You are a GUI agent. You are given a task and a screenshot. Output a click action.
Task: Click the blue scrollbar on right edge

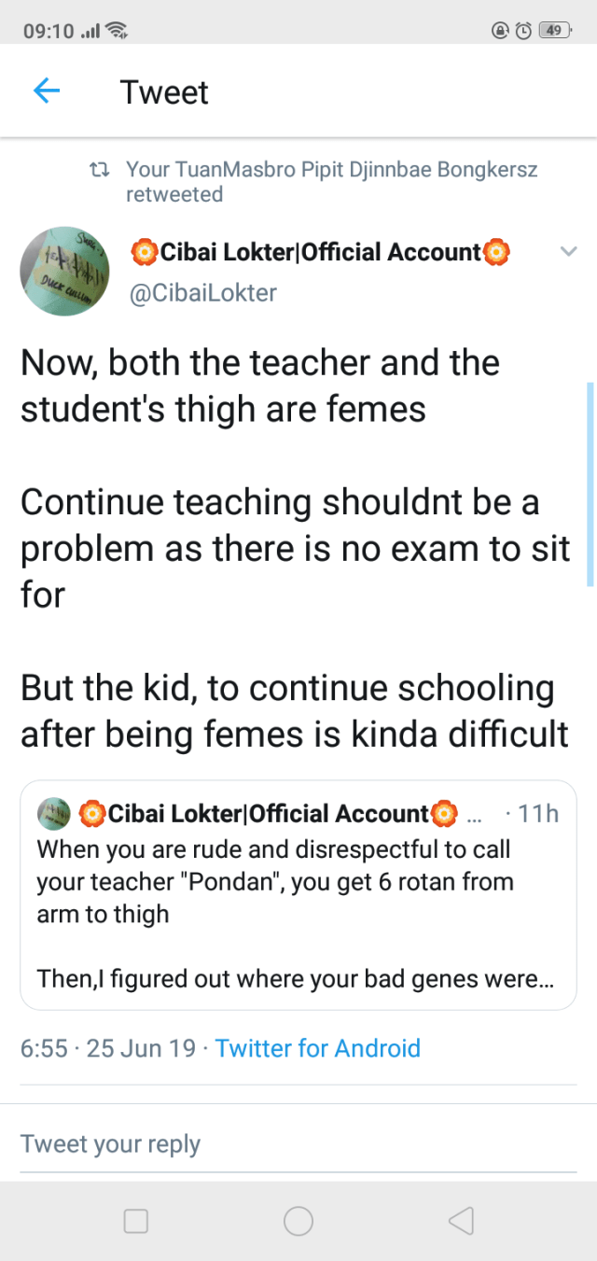point(590,483)
